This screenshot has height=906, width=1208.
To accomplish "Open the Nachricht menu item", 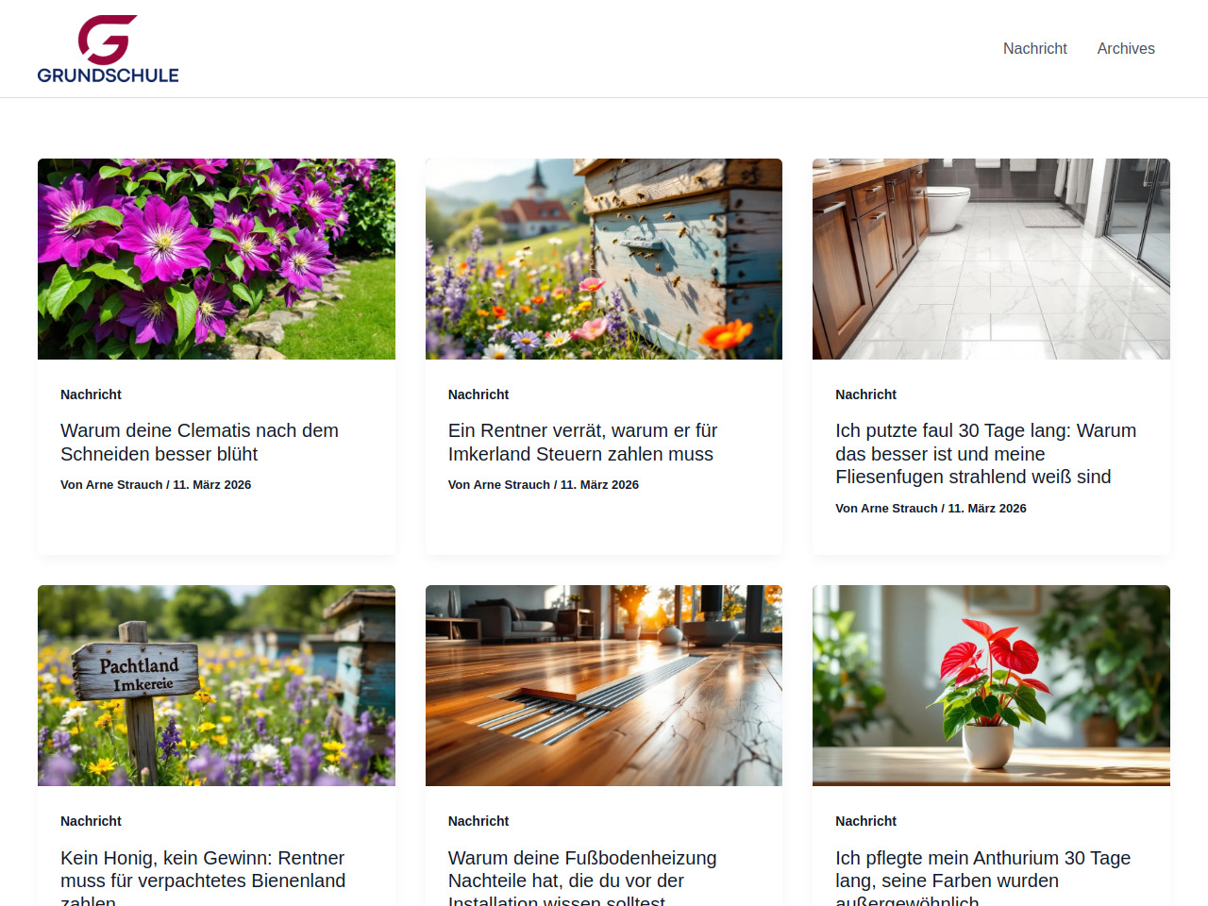I will pyautogui.click(x=1034, y=48).
